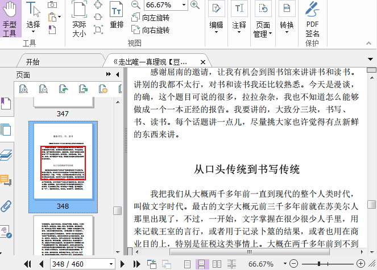Open the digital signatures side panel
Viewport: 377px width, 270px height.
[6, 231]
